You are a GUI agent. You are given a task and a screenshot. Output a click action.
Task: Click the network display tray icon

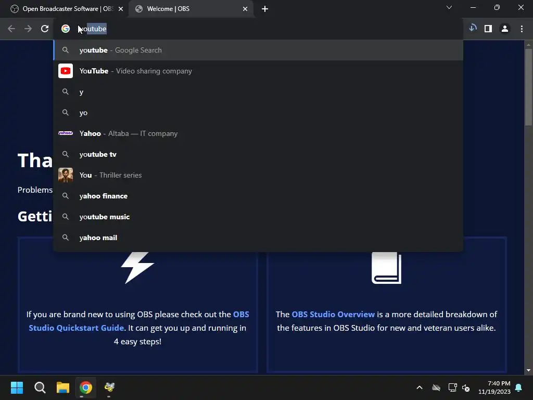(x=452, y=387)
